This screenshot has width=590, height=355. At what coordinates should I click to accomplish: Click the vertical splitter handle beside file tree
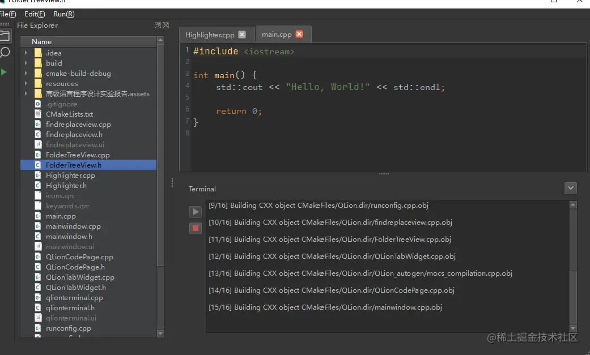(172, 183)
